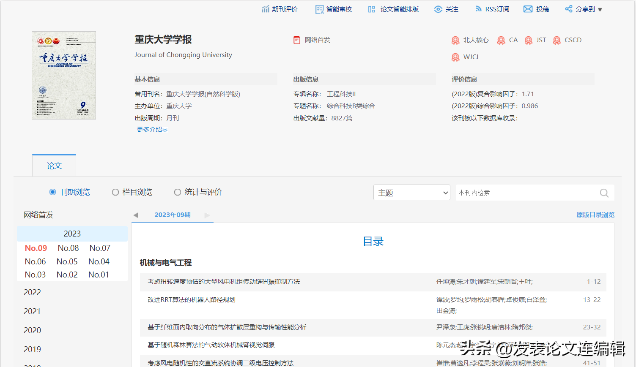Switch to the 论文 tab
The width and height of the screenshot is (636, 367).
point(54,166)
